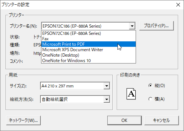Screen dimensions: 184x131
Task: Select Microsoft XPS Document Writer option
Action: (x=88, y=50)
